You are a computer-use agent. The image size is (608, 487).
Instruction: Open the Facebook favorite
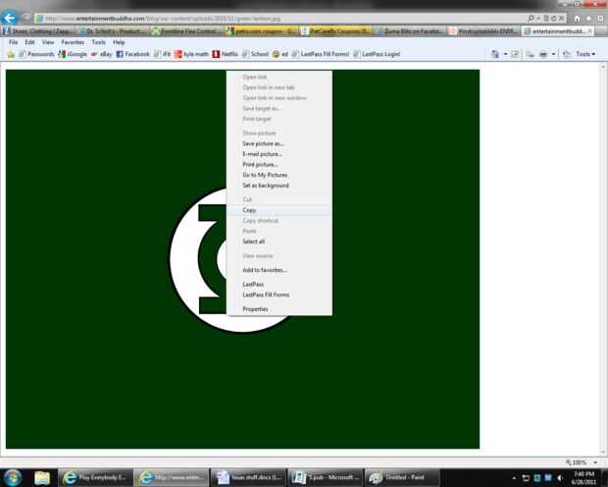point(133,54)
